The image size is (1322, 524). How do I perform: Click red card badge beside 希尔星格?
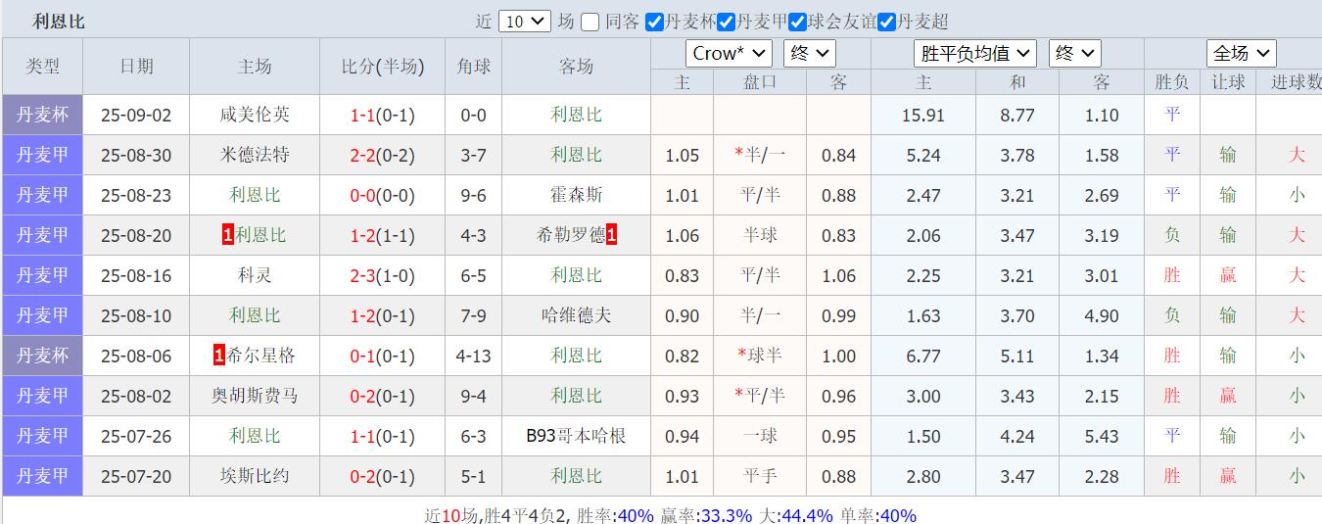coord(219,356)
